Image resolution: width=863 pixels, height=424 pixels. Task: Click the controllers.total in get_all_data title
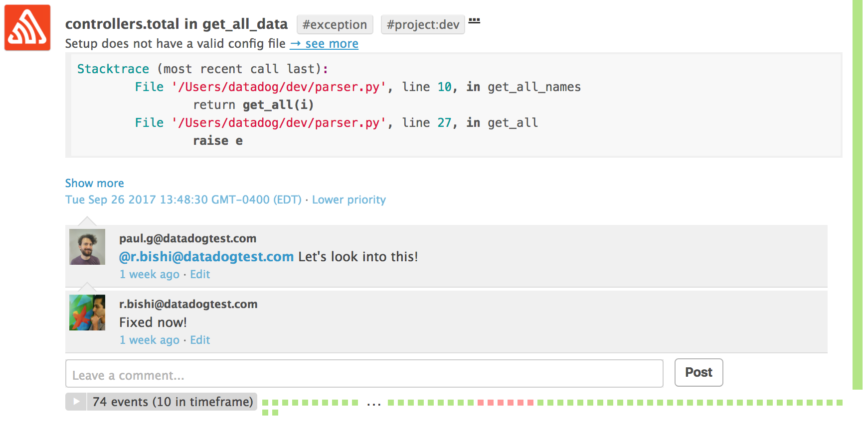click(176, 24)
